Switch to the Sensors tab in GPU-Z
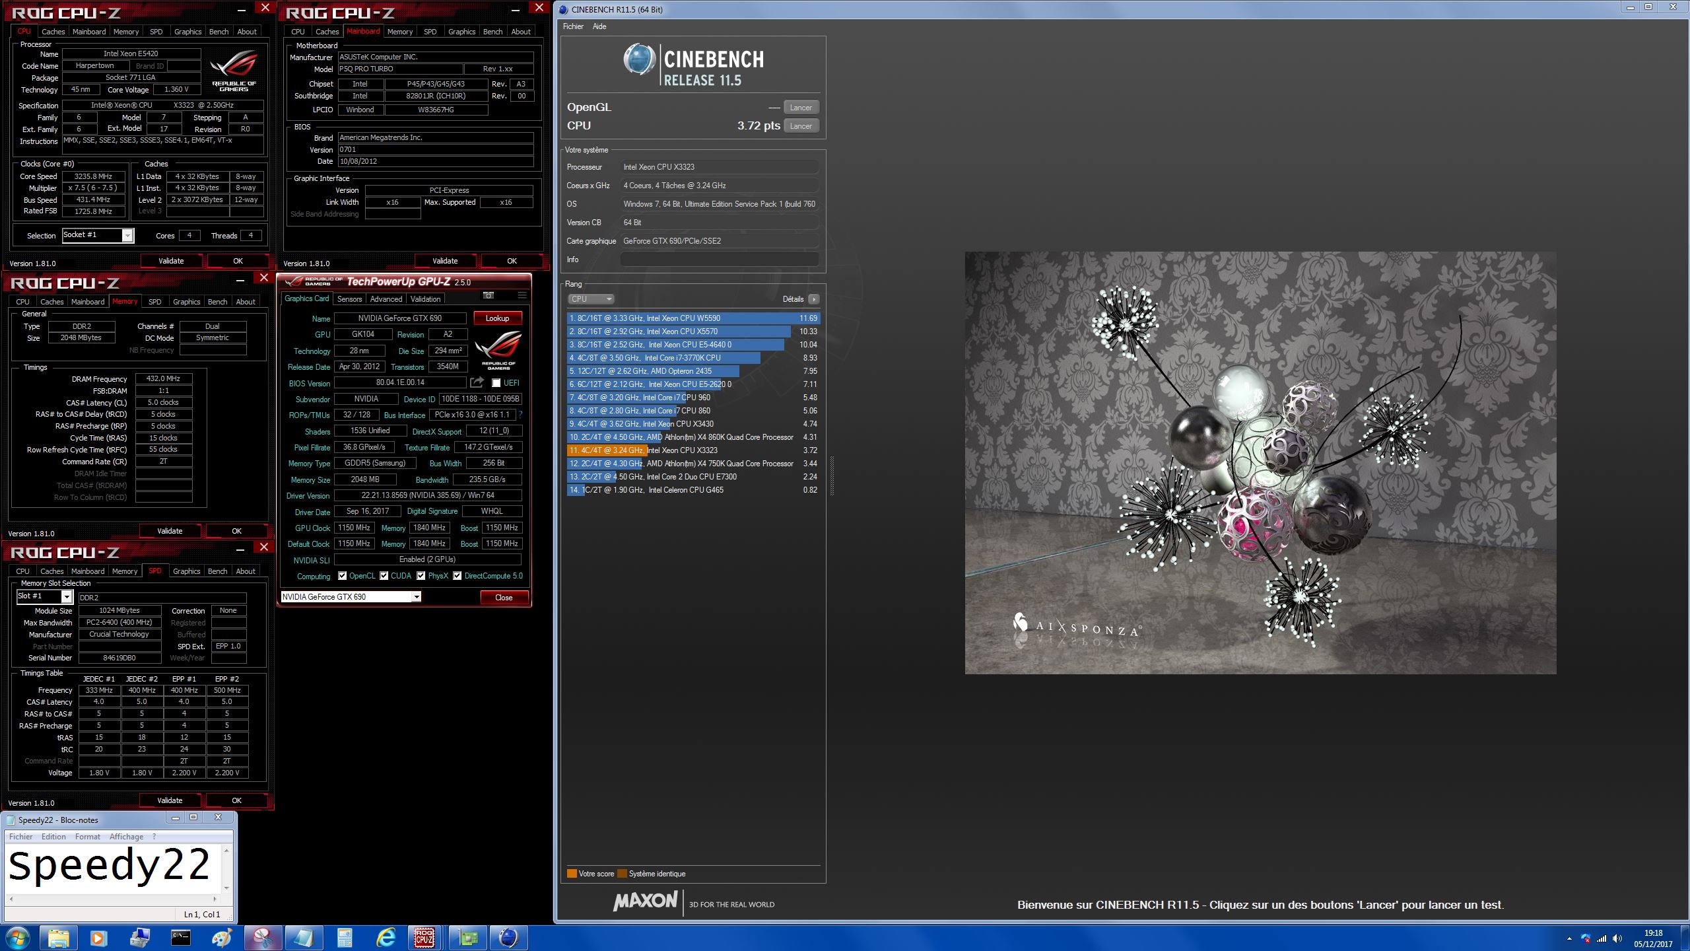Image resolution: width=1690 pixels, height=951 pixels. click(x=349, y=299)
